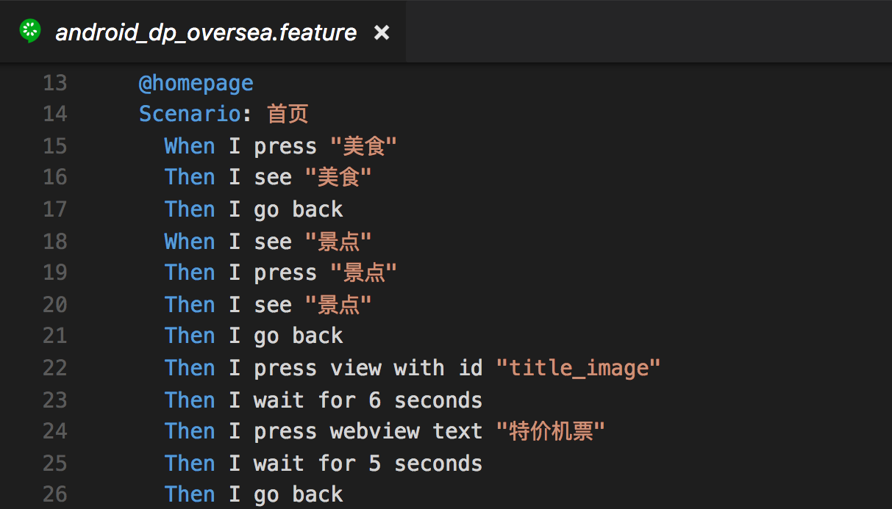Click line number 22 in the gutter

click(54, 367)
